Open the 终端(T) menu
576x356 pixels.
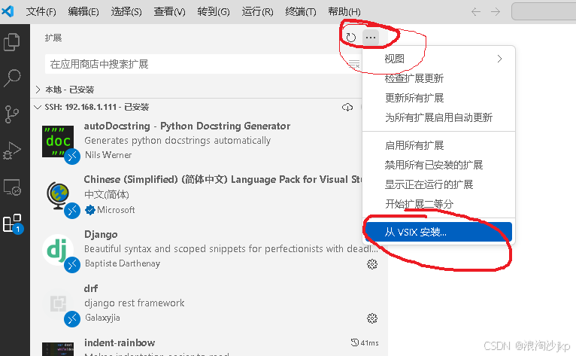click(301, 12)
